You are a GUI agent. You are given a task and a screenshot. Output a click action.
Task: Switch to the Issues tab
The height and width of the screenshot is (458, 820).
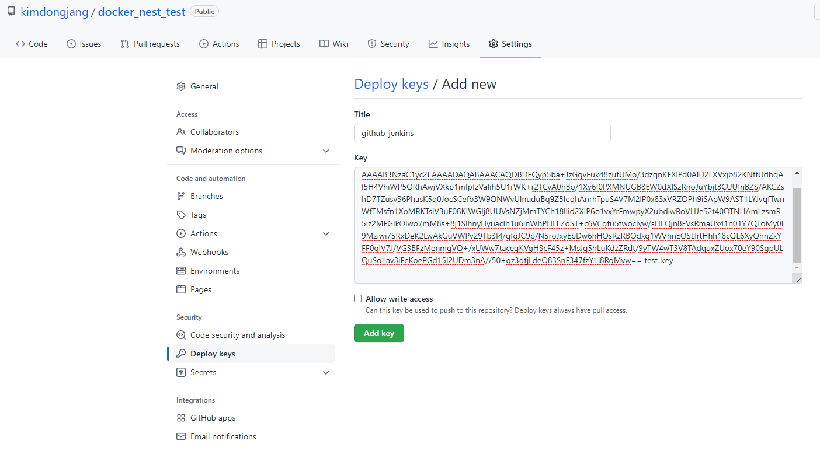(x=84, y=44)
